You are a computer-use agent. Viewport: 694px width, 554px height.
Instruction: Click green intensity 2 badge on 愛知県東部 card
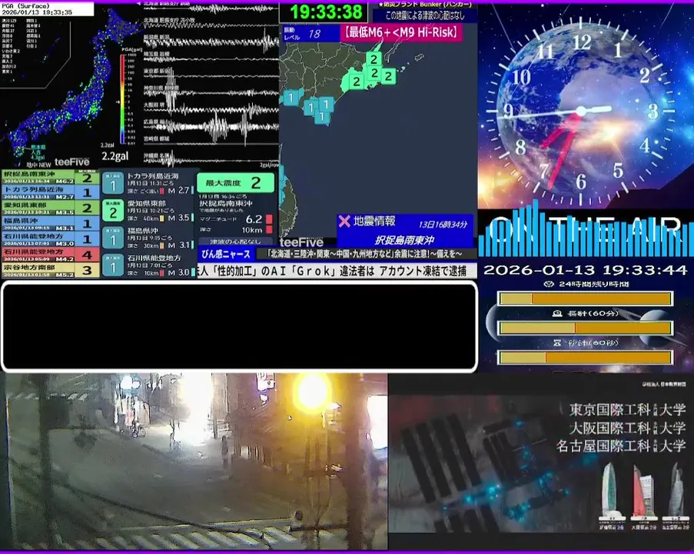(113, 212)
